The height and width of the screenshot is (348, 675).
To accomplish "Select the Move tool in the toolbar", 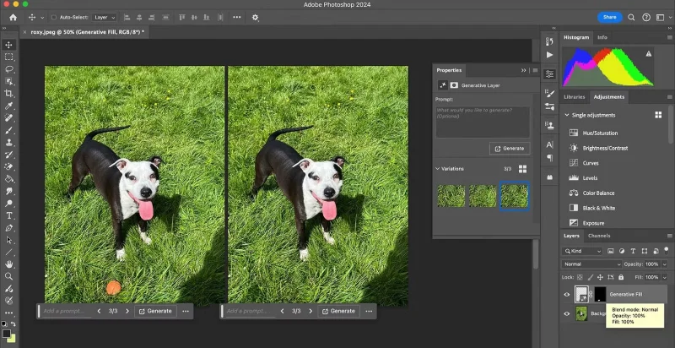I will tap(8, 45).
